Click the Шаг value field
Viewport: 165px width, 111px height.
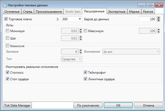[70, 38]
